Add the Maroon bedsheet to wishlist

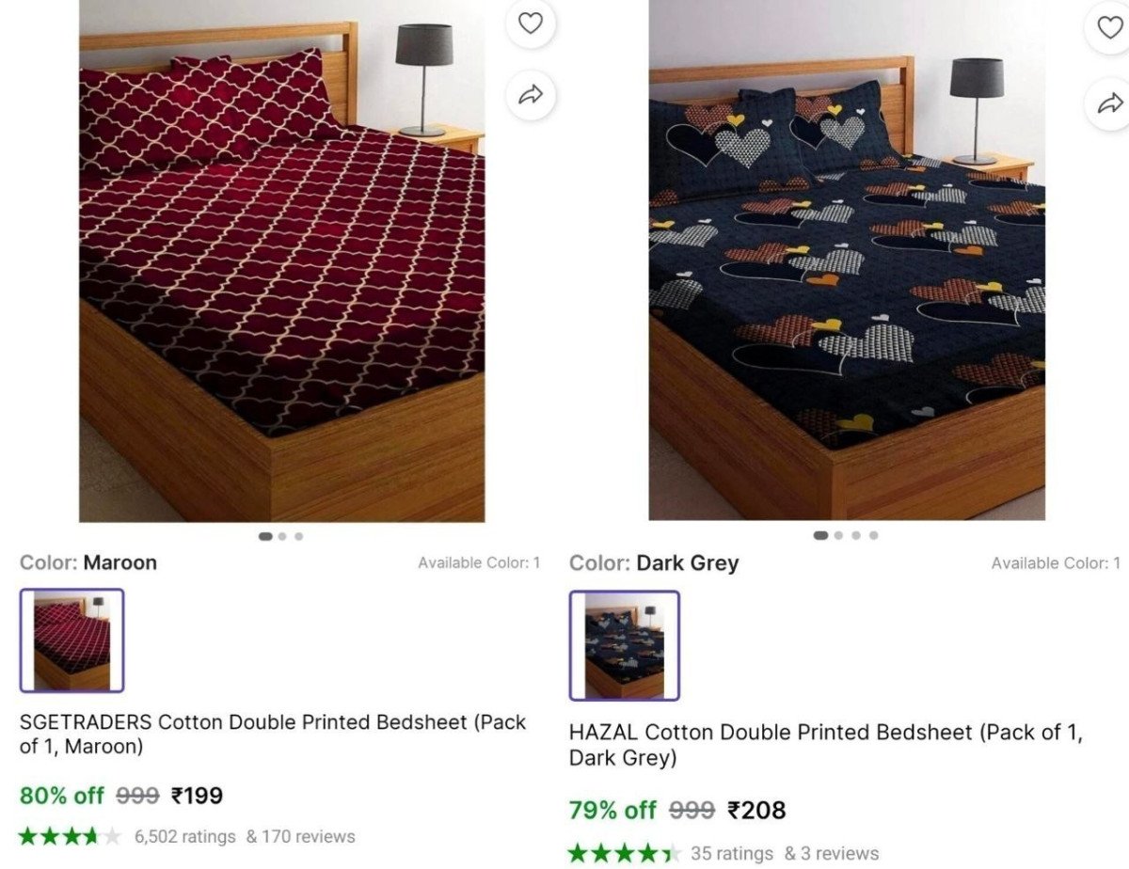click(532, 24)
